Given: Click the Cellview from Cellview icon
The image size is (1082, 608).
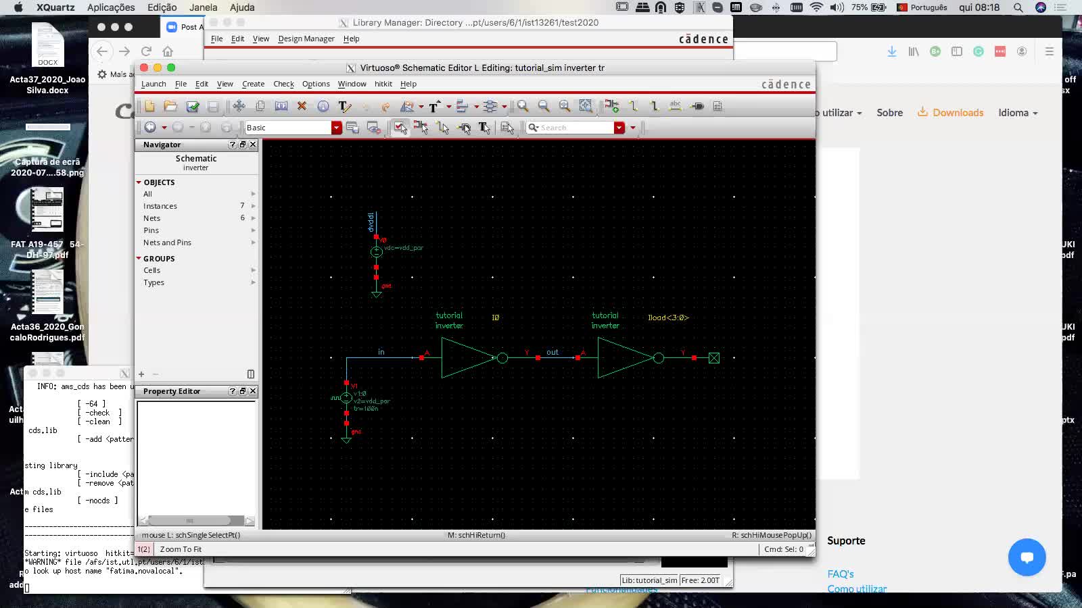Looking at the screenshot, I should (x=718, y=106).
